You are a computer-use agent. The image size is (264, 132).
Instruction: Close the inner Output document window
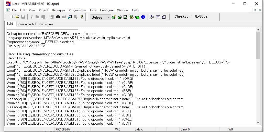[x=260, y=10]
